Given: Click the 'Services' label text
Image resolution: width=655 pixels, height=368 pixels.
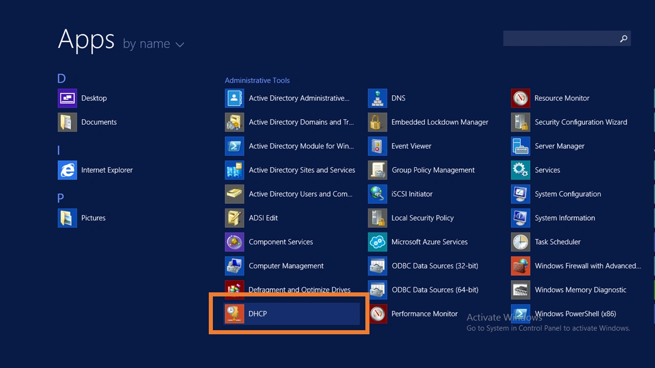Looking at the screenshot, I should point(548,170).
